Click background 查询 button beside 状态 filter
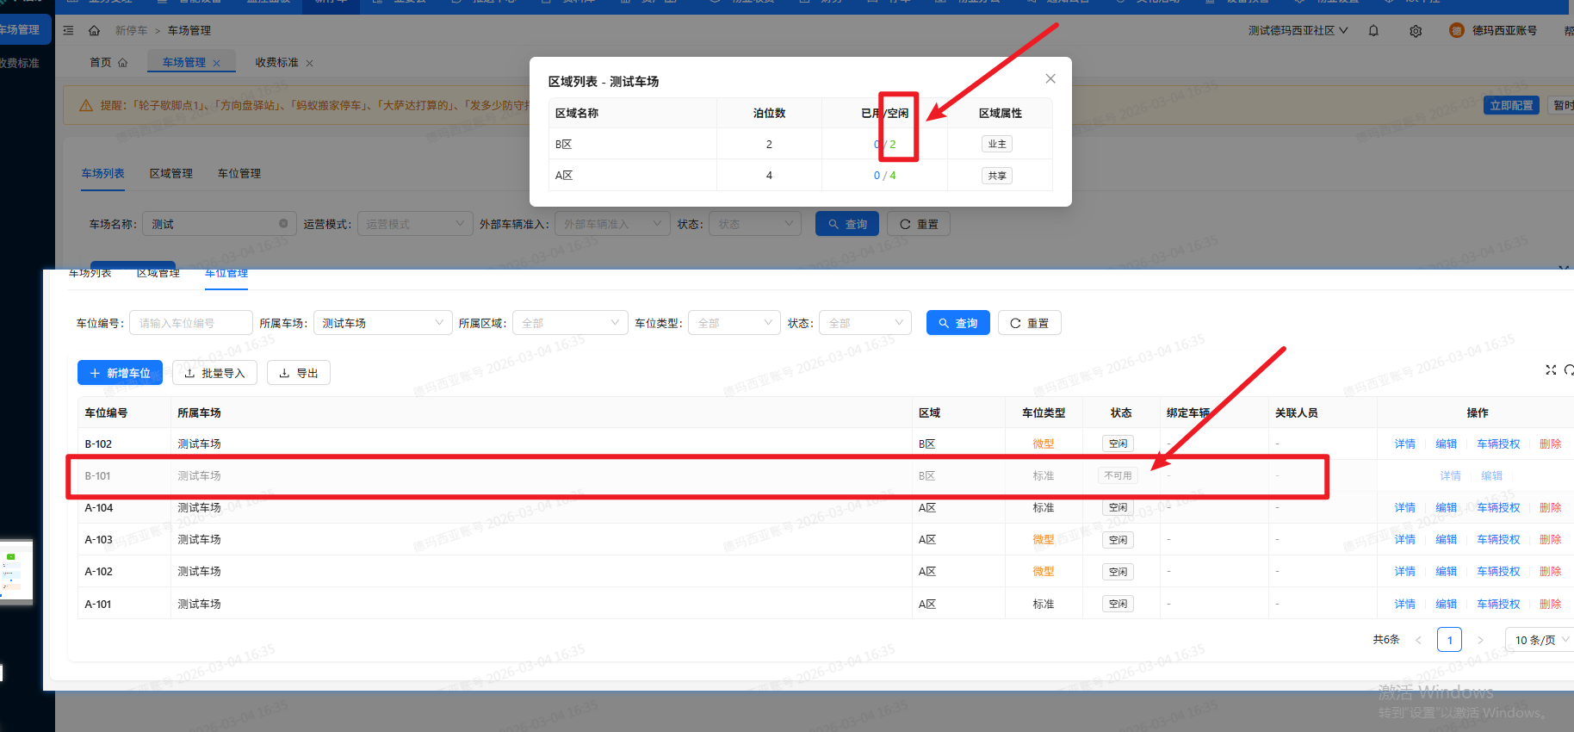The height and width of the screenshot is (732, 1574). point(847,224)
